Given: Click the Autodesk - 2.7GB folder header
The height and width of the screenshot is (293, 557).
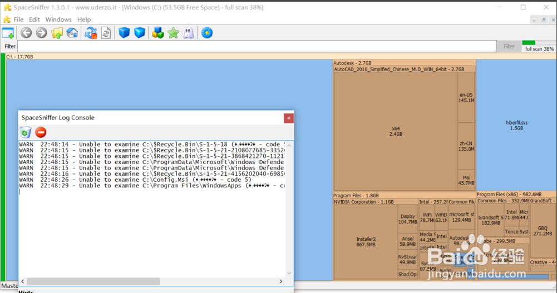Looking at the screenshot, I should click(404, 63).
